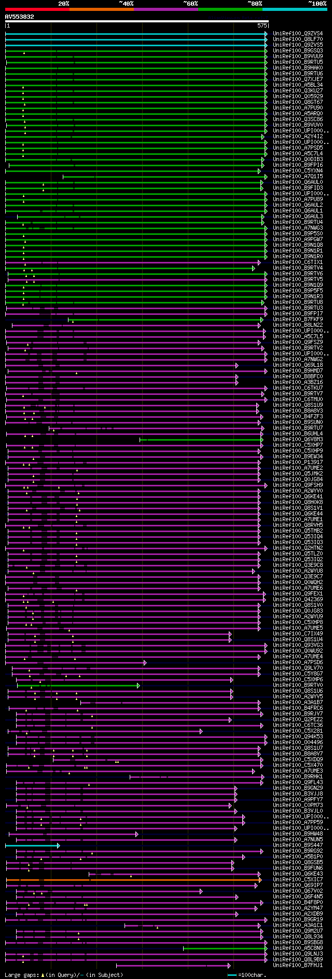Open hit UniRef100_Q8LF70
This screenshot has height=979, width=332.
tap(298, 39)
